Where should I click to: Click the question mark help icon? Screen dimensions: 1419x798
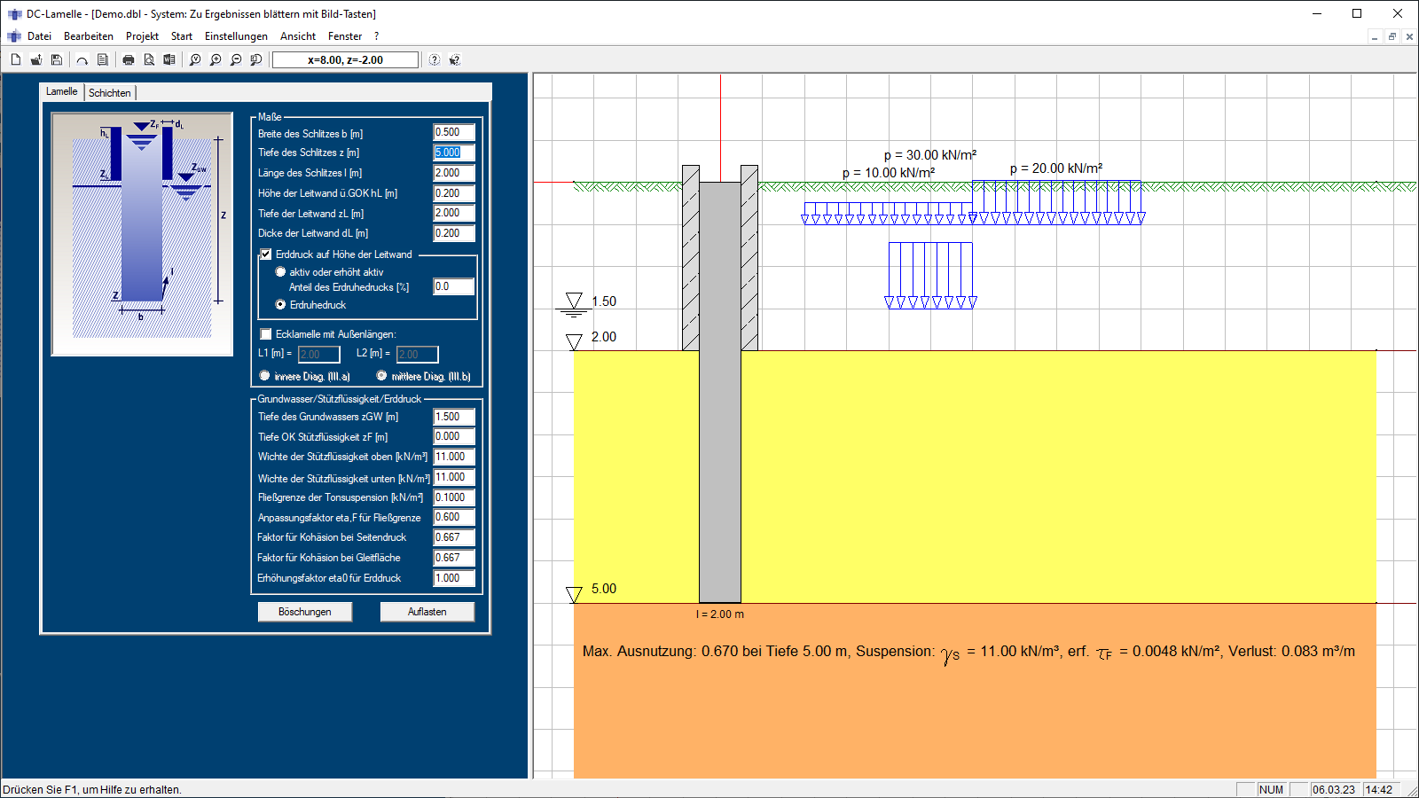pyautogui.click(x=435, y=60)
